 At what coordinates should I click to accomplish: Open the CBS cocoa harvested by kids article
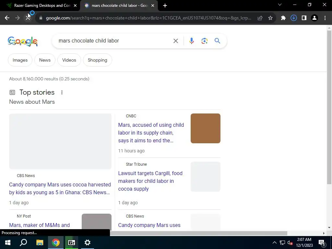(60, 188)
